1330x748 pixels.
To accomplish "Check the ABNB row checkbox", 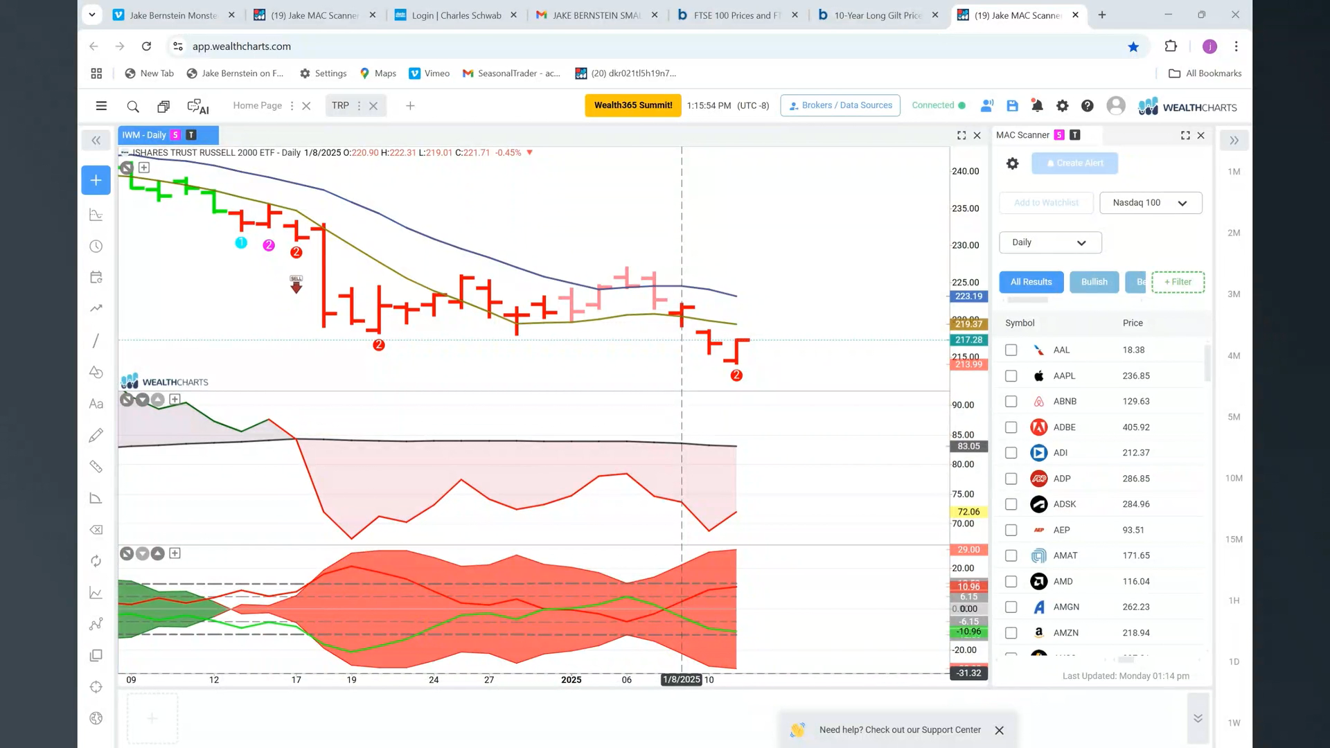I will 1011,402.
